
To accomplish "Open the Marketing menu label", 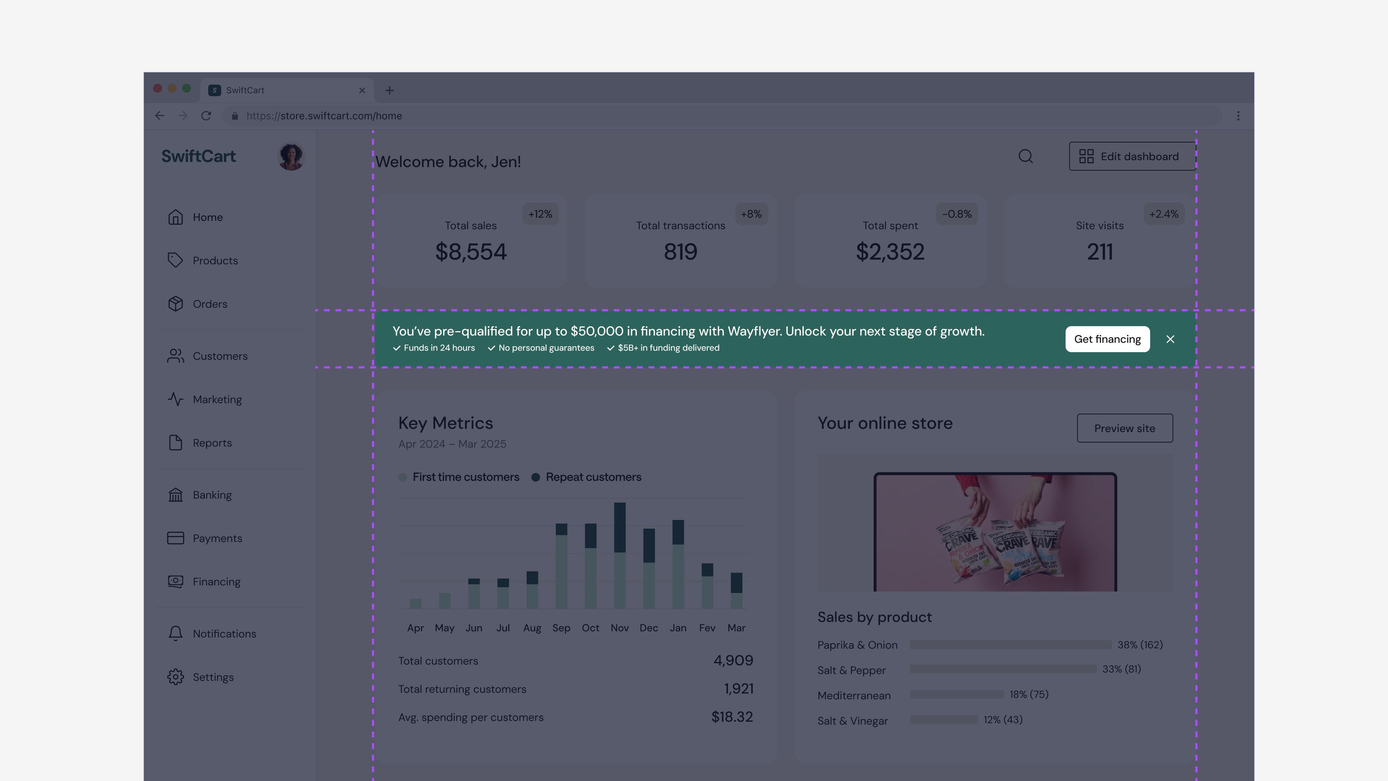I will [x=217, y=400].
